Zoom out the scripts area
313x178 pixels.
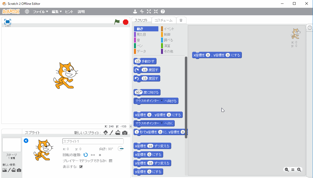click(287, 170)
